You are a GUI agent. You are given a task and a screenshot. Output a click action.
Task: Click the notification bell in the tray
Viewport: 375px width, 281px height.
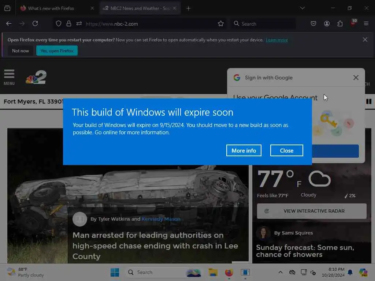tap(350, 272)
